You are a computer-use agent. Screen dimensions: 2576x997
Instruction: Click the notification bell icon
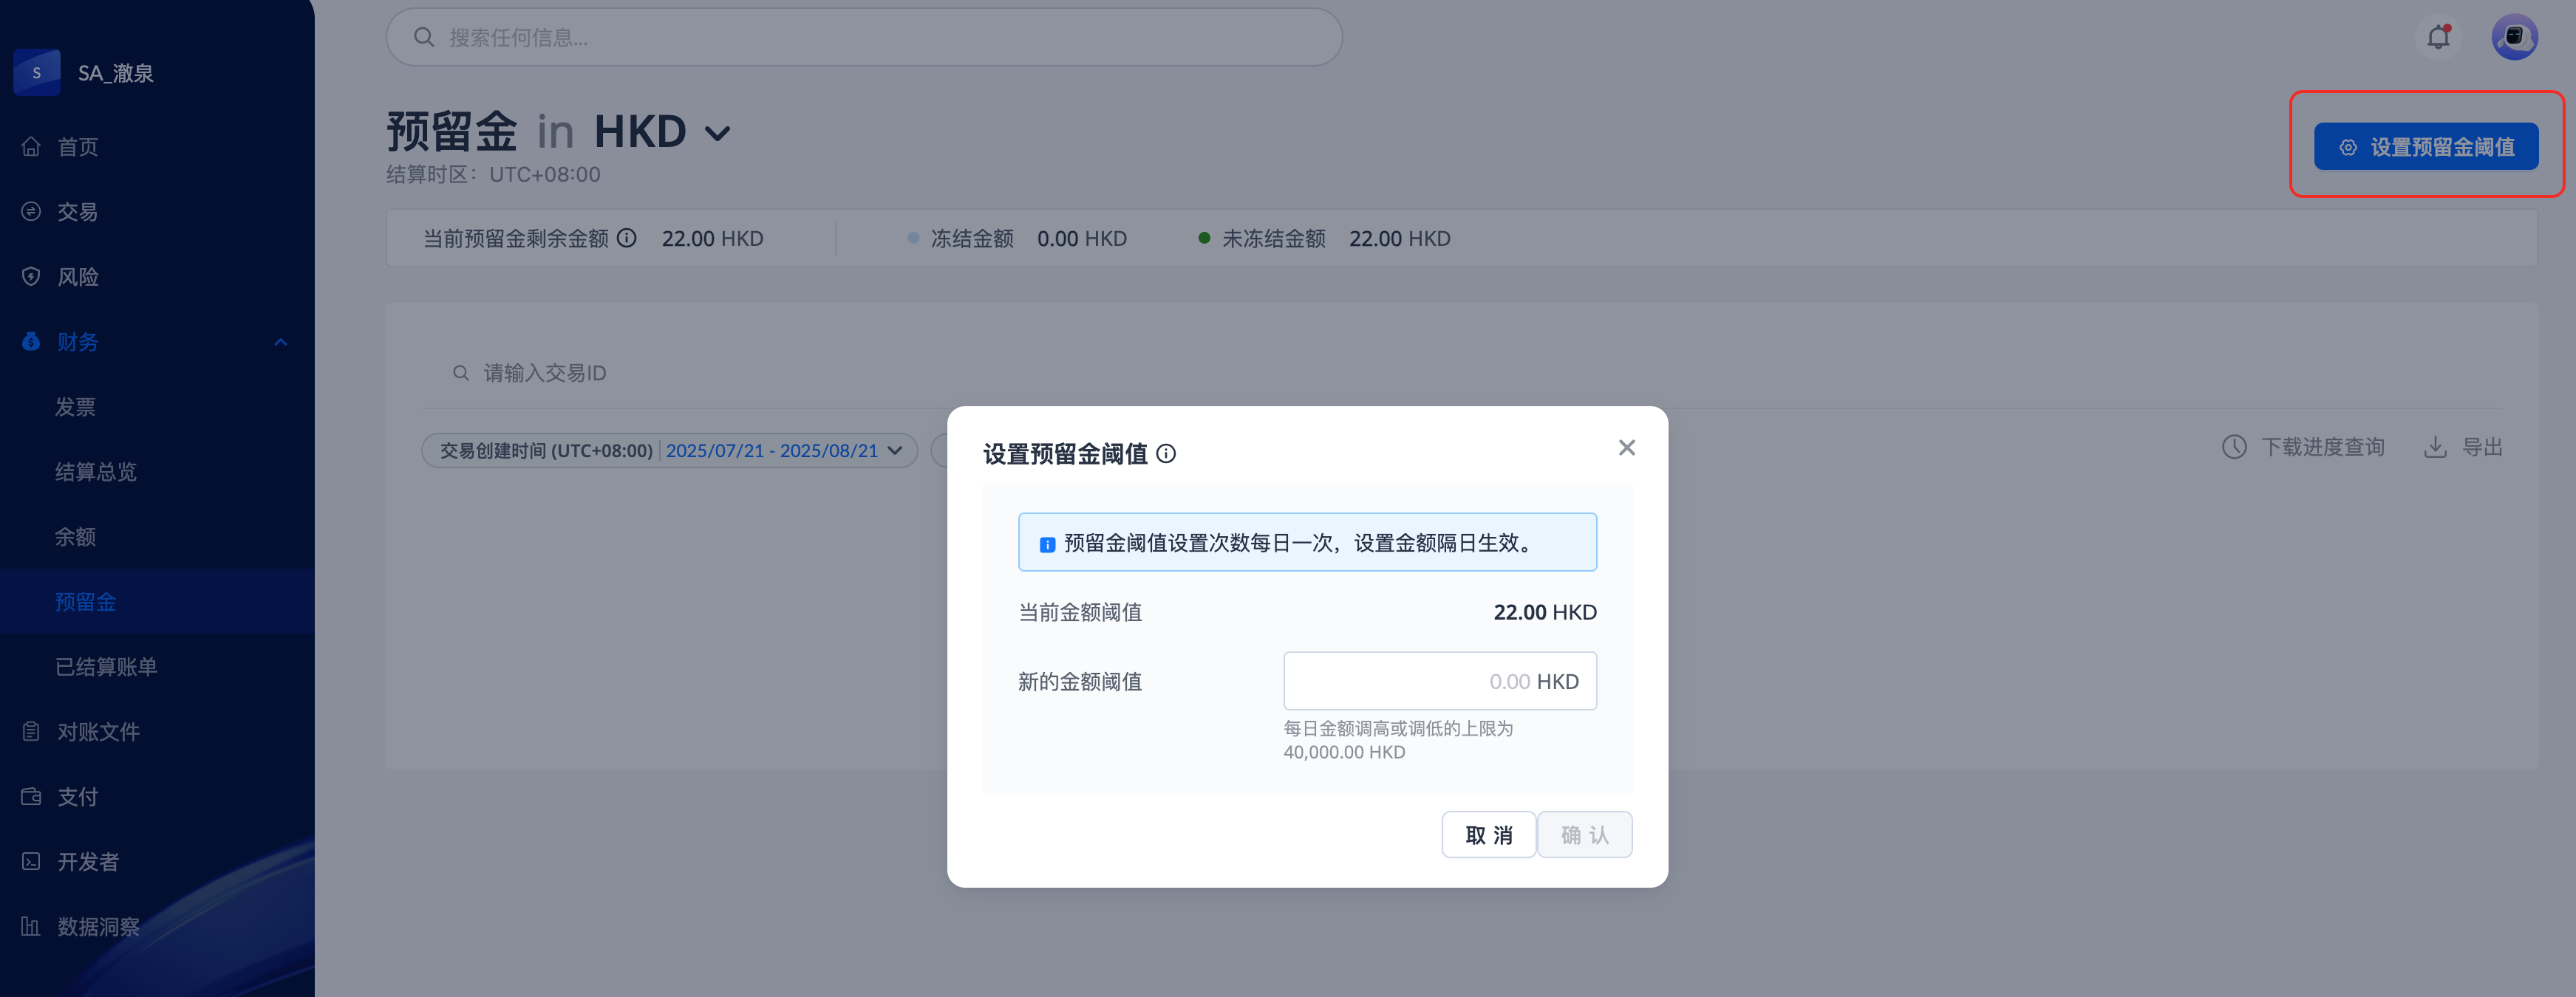coord(2438,38)
